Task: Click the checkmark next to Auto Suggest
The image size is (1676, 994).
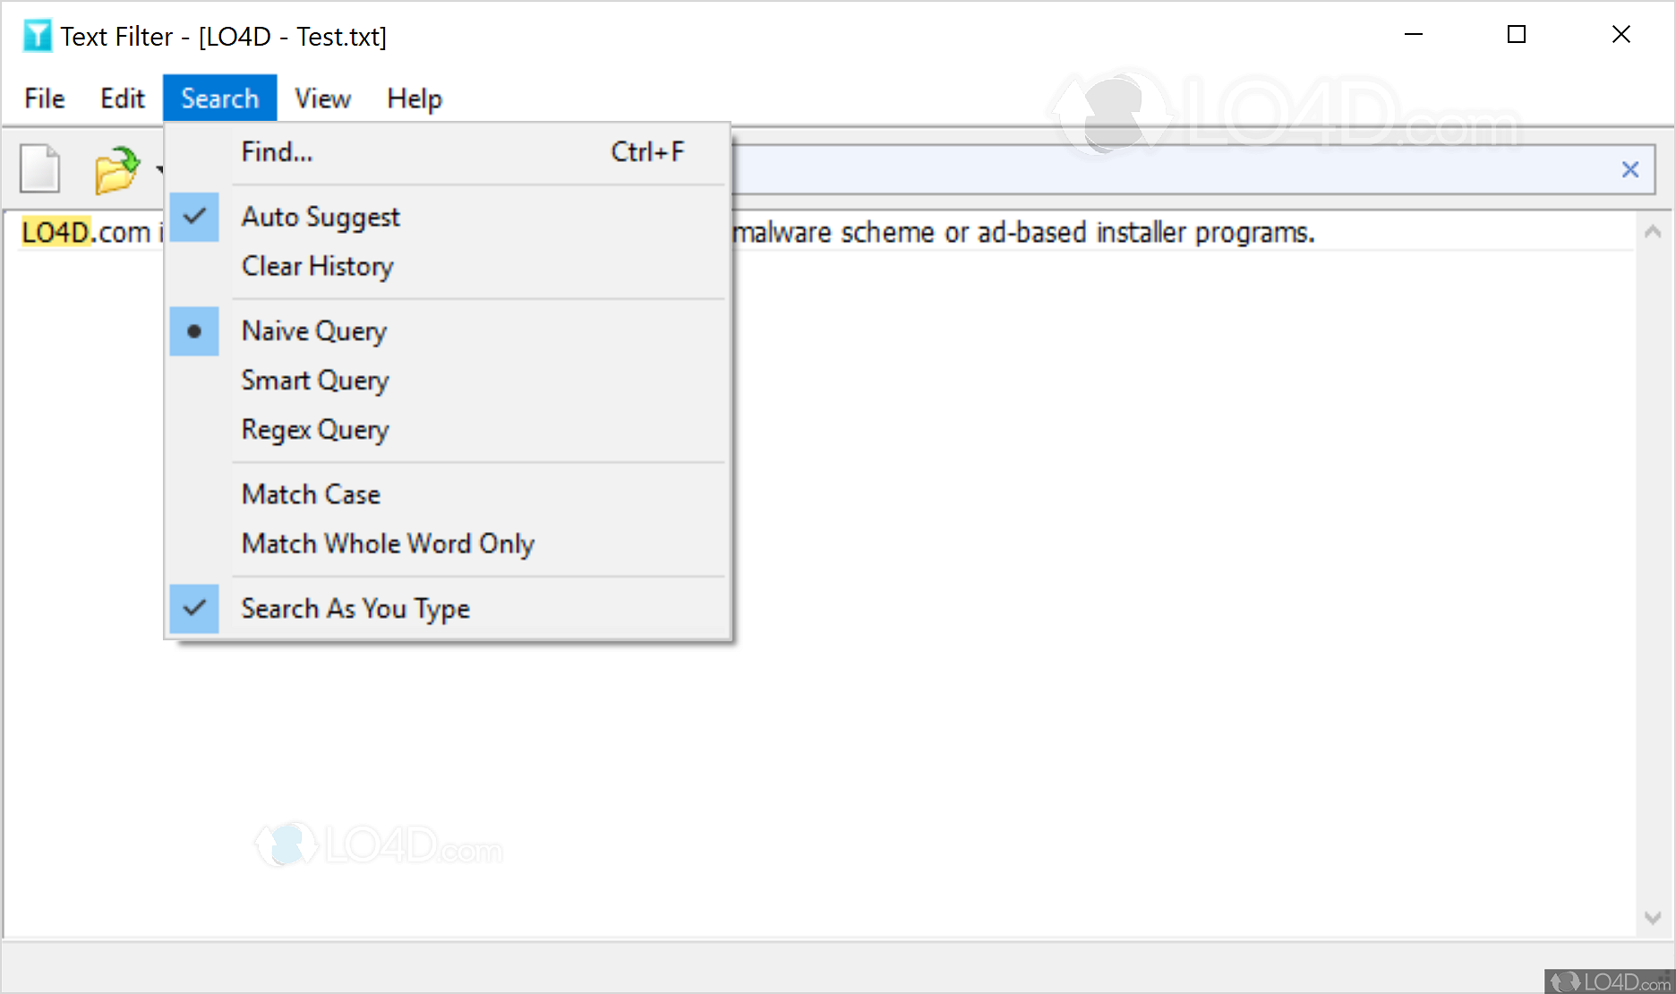Action: 194,217
